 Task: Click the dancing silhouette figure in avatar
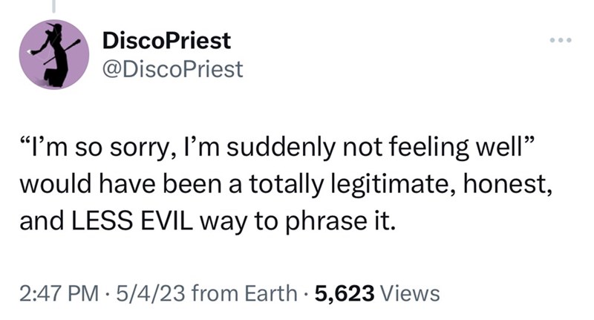click(55, 55)
